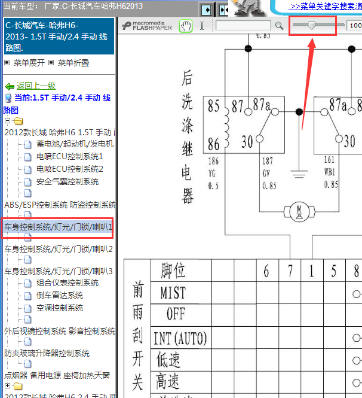Click the 脚位 table header cell
The image size is (362, 398).
click(173, 271)
